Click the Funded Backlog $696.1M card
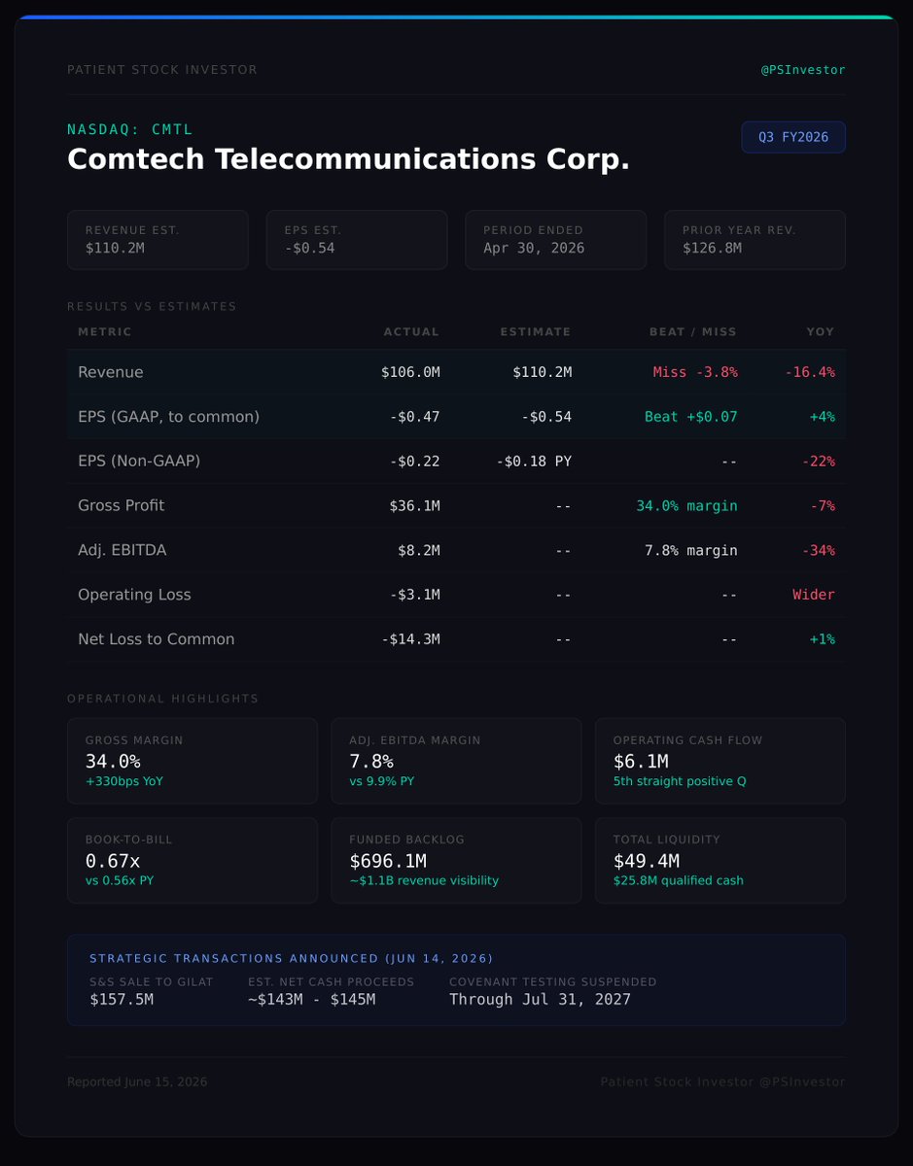The width and height of the screenshot is (913, 1166). [456, 860]
